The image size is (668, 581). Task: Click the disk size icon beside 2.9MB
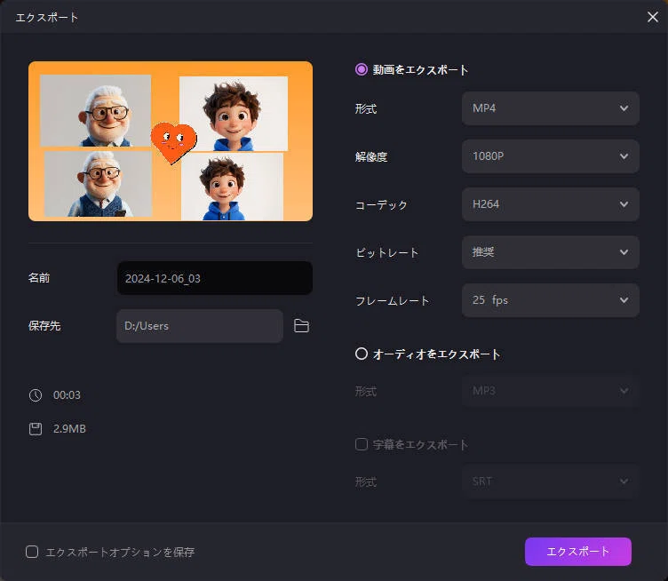tap(36, 429)
